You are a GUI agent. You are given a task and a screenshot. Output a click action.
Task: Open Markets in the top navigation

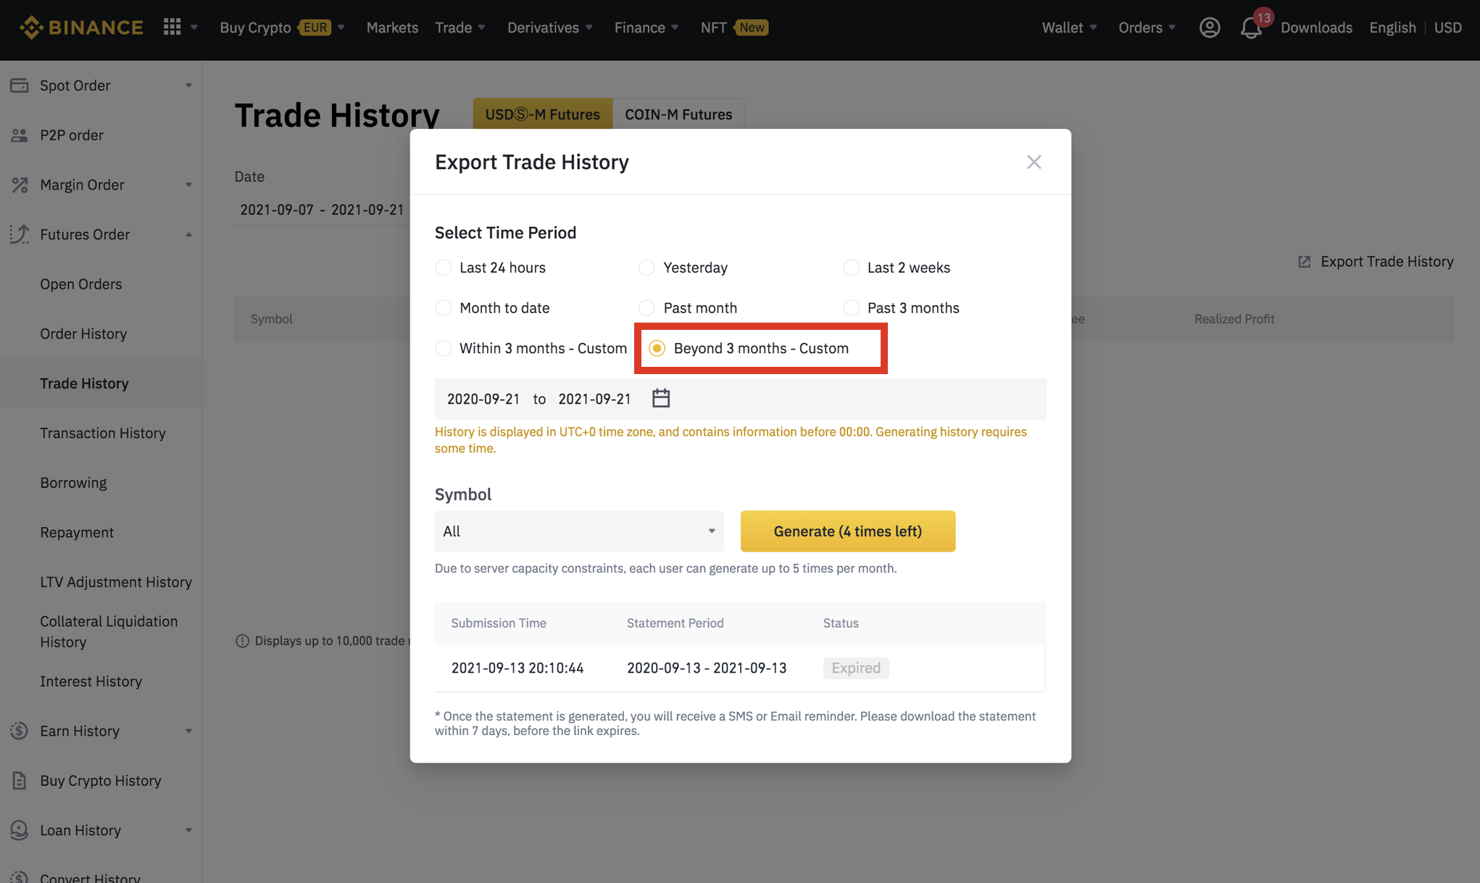pyautogui.click(x=392, y=28)
